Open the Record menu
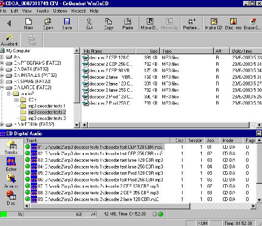262x226 pixels. (79, 11)
